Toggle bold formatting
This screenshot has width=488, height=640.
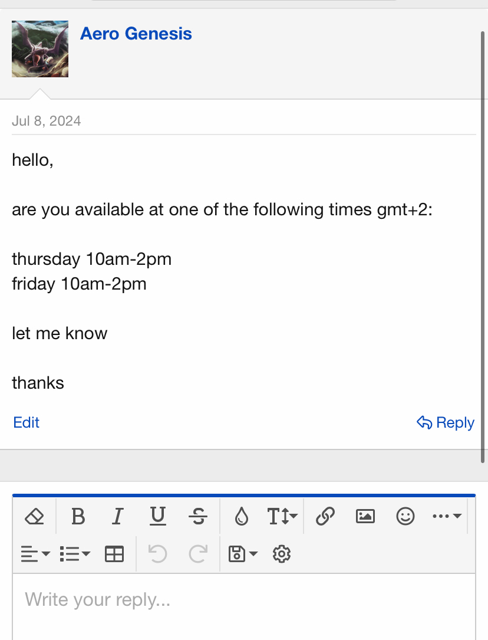click(x=78, y=517)
